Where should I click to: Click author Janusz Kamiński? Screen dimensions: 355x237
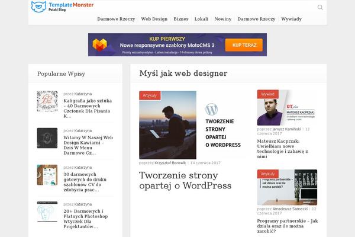click(286, 129)
